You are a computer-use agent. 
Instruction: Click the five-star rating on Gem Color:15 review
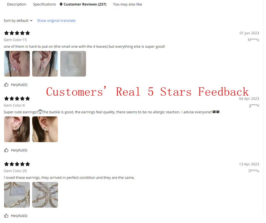coord(17,33)
